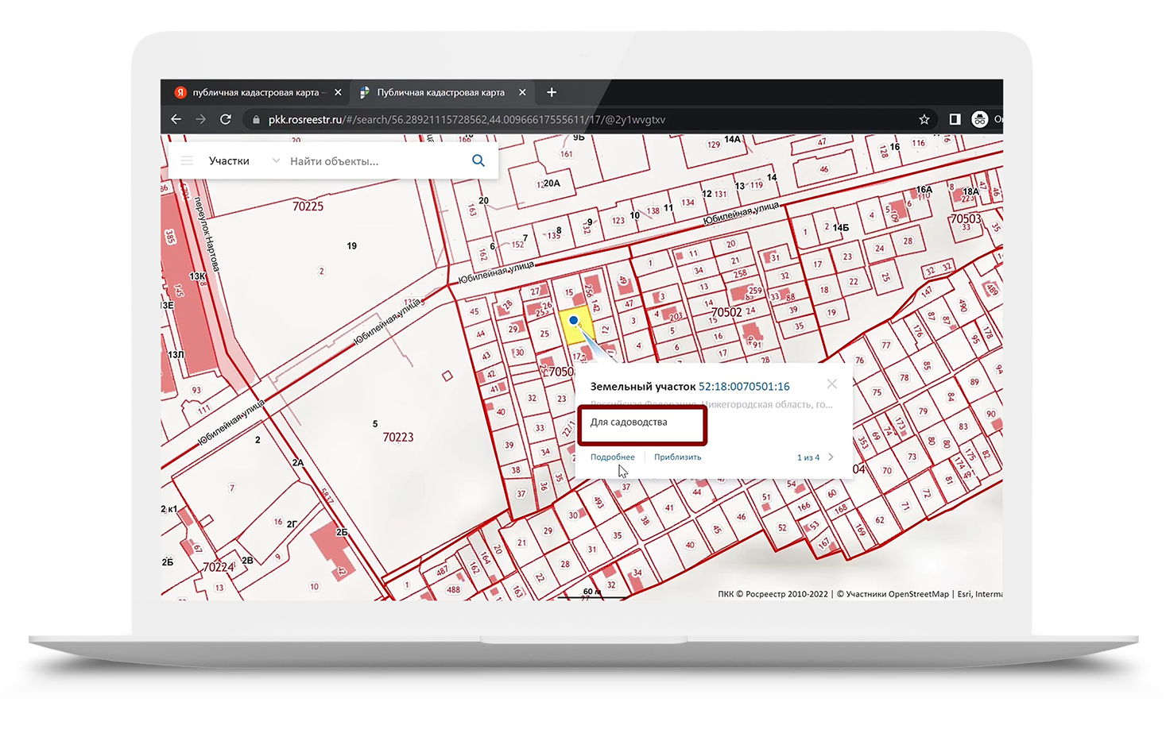
Task: Open cadastral number 52:18:0070501:16 link
Action: pyautogui.click(x=744, y=387)
